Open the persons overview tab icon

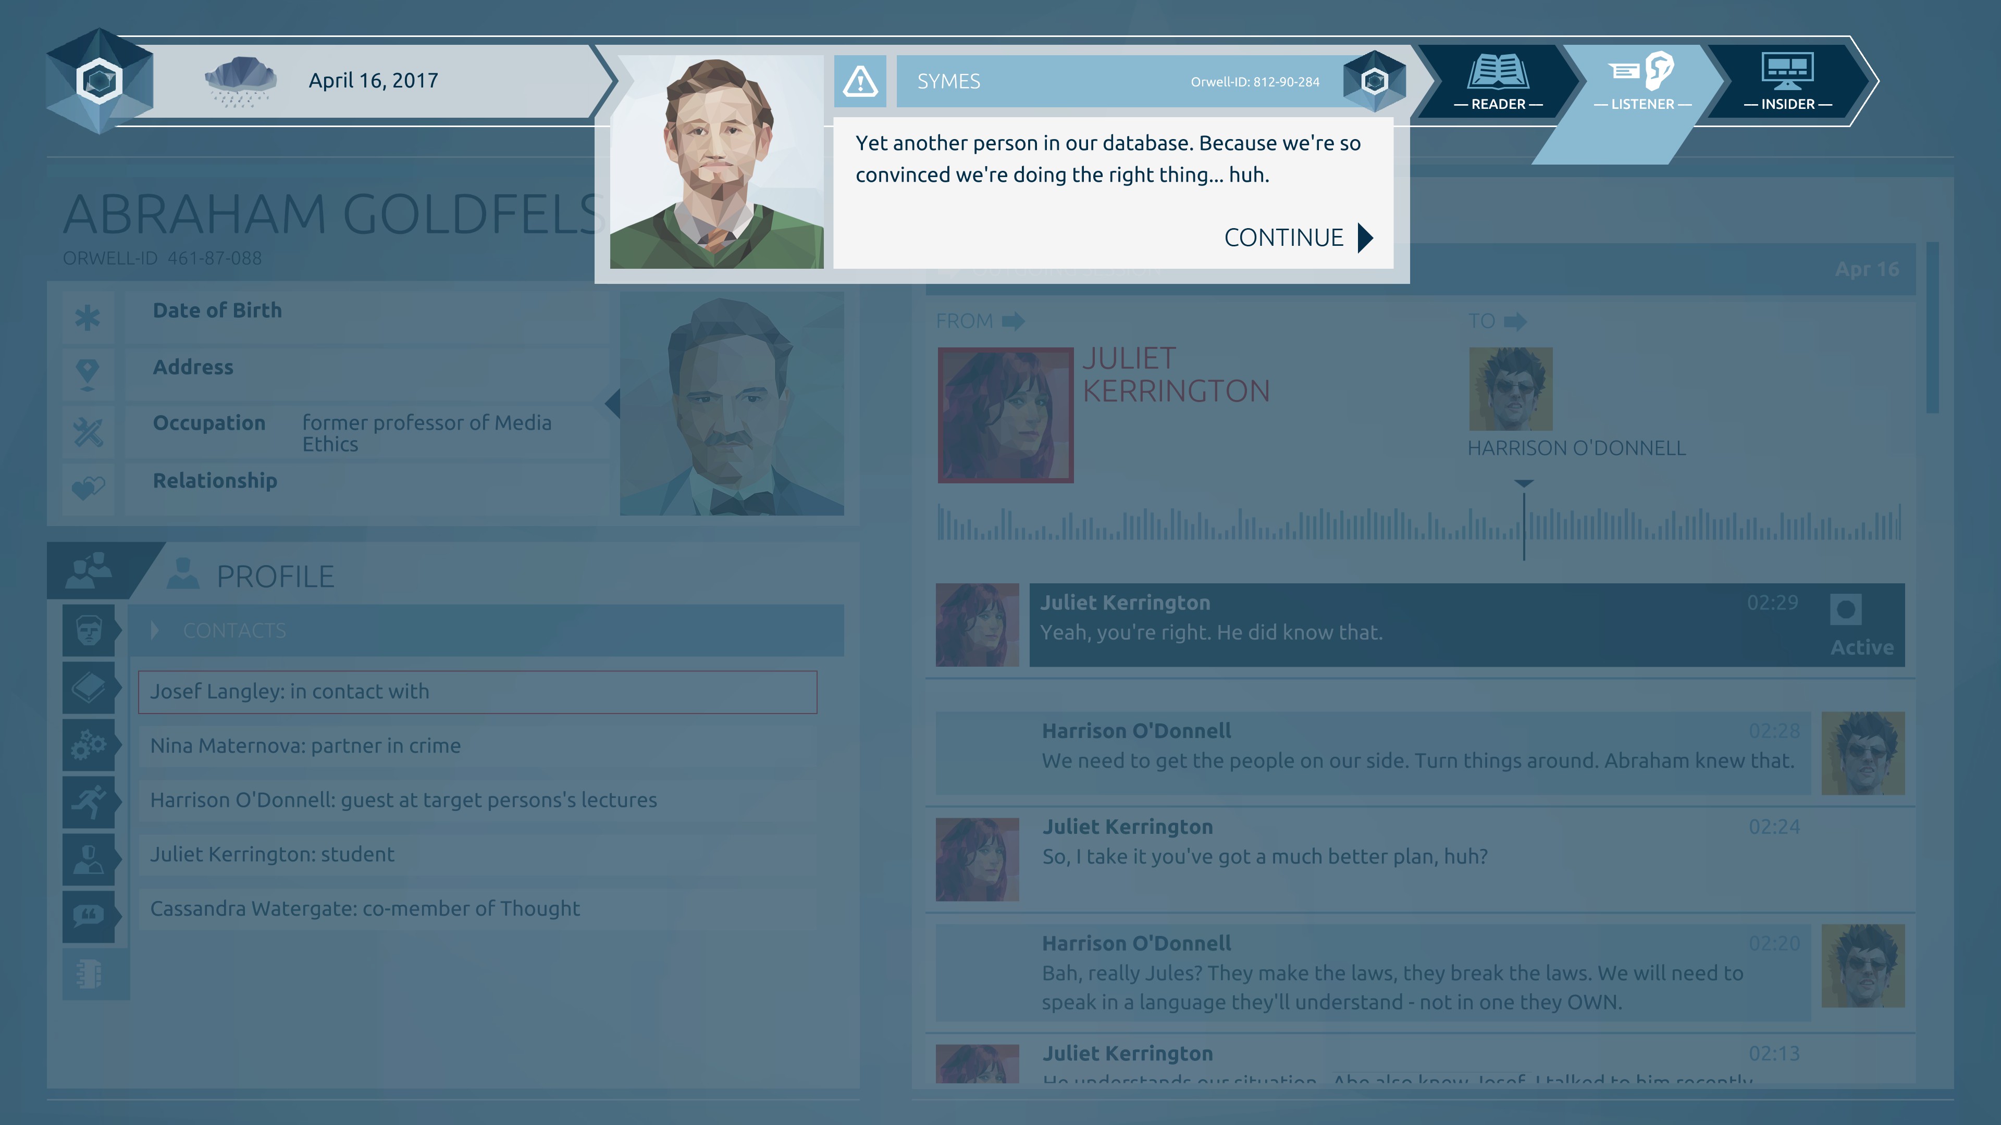89,571
